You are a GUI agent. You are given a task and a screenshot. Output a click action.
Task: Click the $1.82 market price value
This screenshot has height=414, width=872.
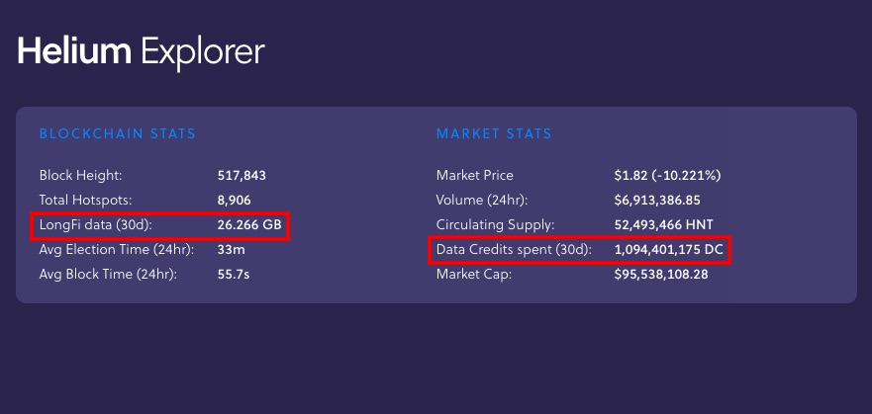click(x=667, y=176)
